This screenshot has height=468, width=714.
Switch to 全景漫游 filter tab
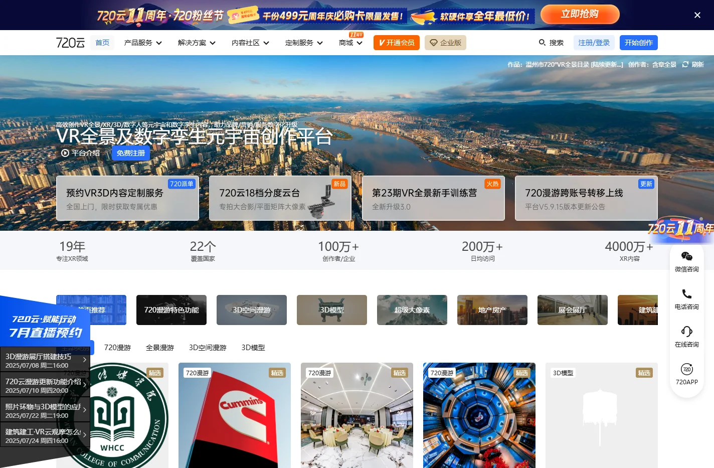tap(160, 348)
